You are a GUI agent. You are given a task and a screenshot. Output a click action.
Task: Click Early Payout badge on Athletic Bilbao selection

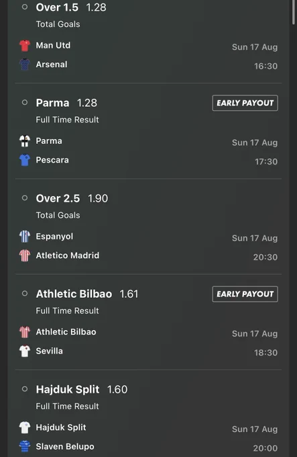tap(245, 294)
